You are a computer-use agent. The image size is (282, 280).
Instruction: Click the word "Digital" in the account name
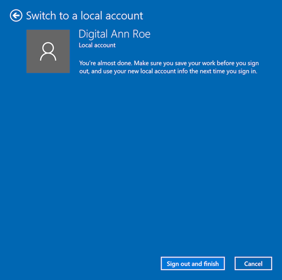tap(92, 34)
